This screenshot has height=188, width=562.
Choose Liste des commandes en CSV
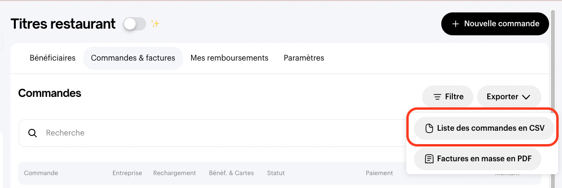(484, 128)
